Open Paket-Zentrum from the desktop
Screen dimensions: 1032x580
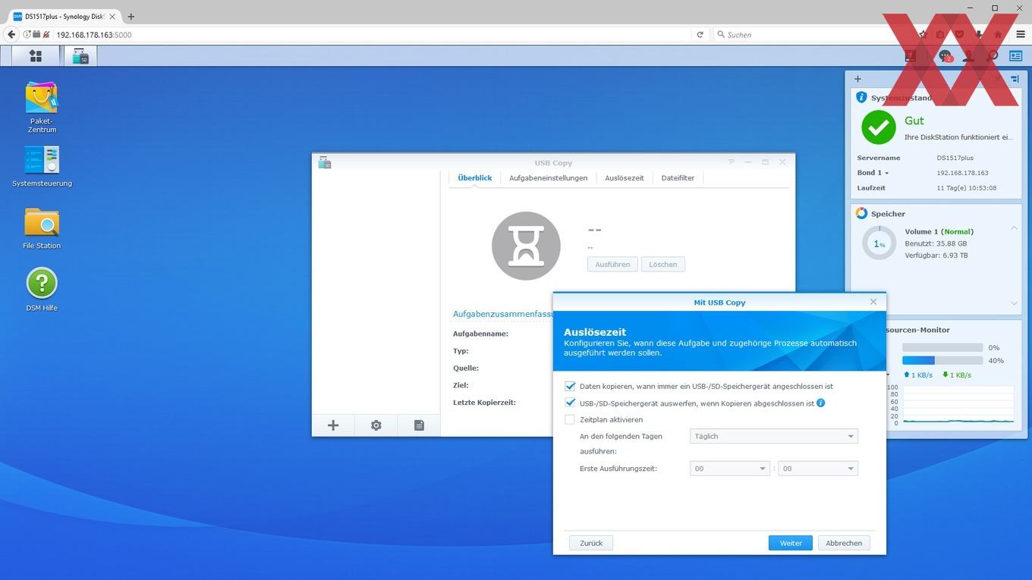pyautogui.click(x=42, y=107)
